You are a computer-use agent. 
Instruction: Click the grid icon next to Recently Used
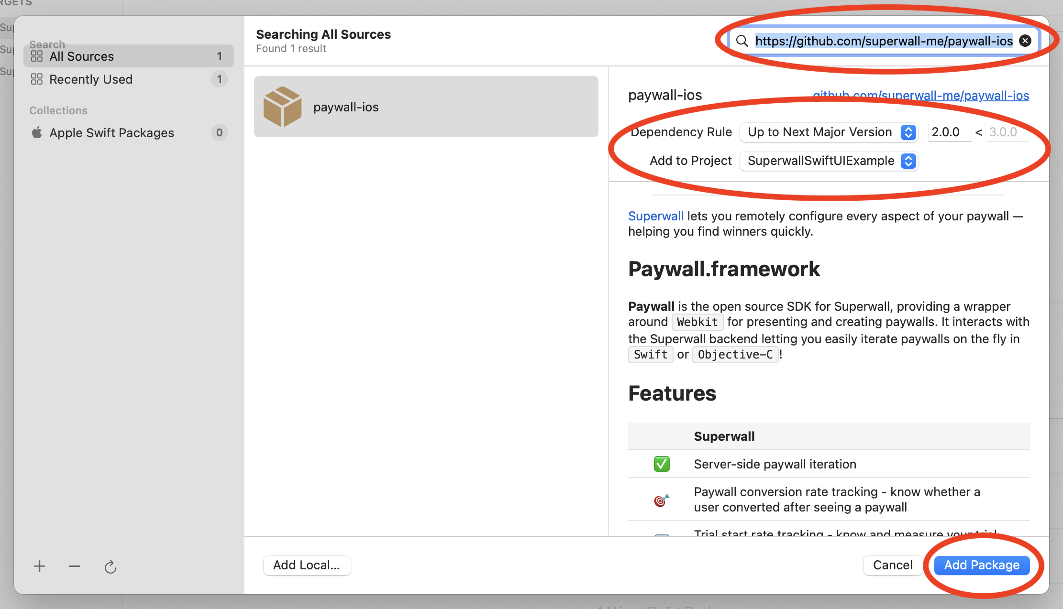coord(37,79)
